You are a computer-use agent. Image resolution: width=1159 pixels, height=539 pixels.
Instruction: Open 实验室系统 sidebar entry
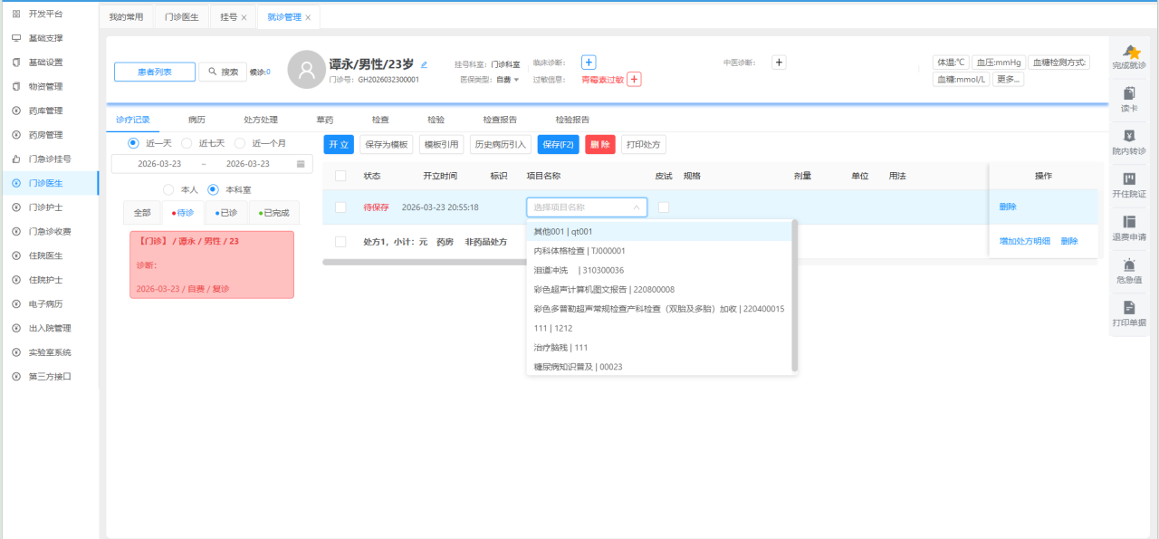49,352
